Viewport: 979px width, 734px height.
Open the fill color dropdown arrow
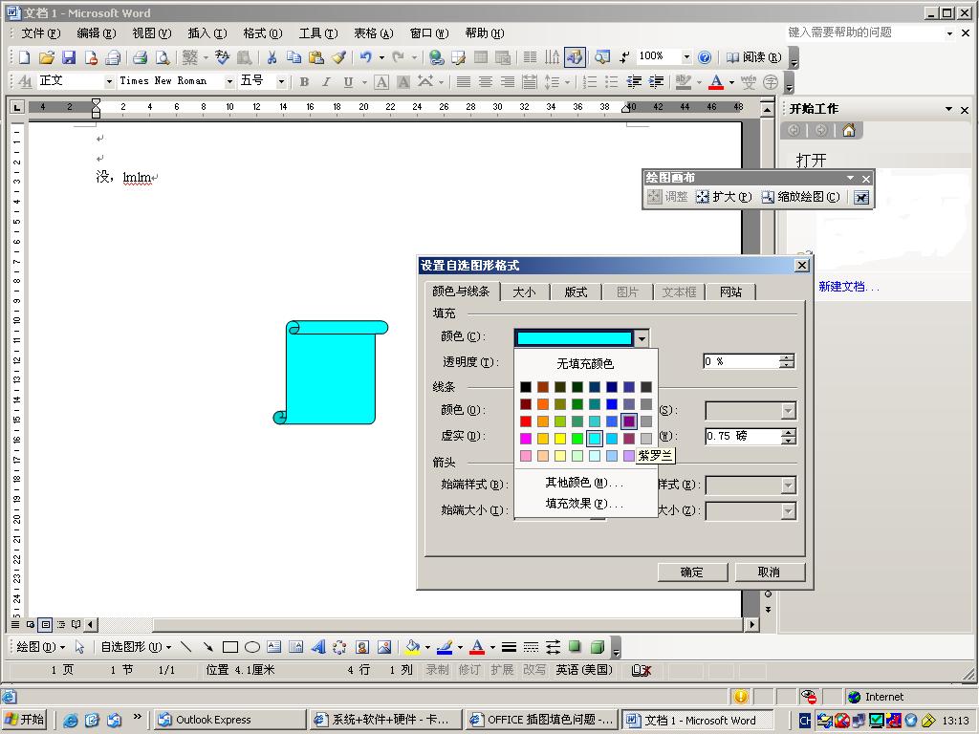(x=642, y=338)
